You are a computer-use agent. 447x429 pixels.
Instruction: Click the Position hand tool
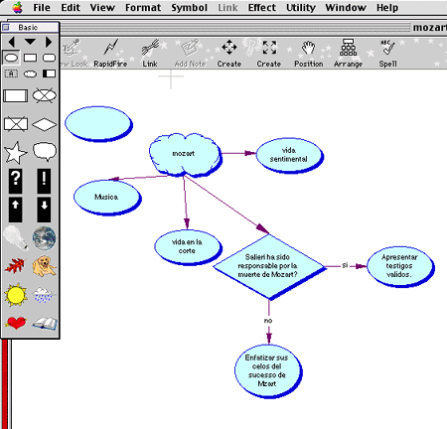309,53
